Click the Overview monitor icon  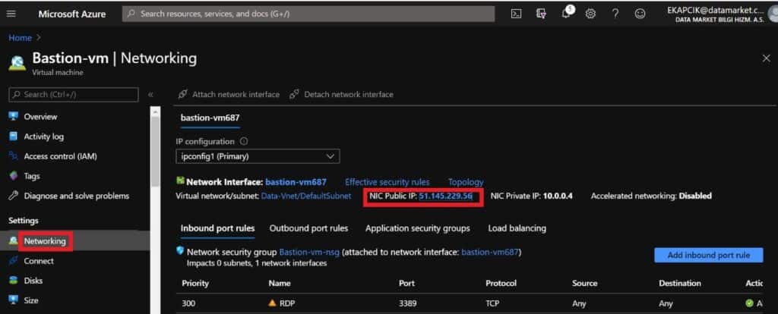[14, 116]
